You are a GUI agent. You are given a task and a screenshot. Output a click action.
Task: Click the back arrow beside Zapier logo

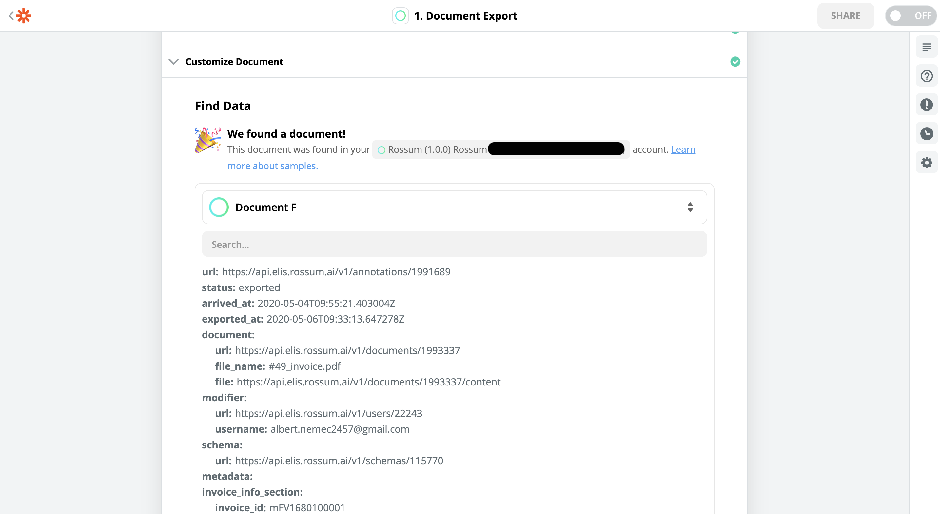[11, 16]
